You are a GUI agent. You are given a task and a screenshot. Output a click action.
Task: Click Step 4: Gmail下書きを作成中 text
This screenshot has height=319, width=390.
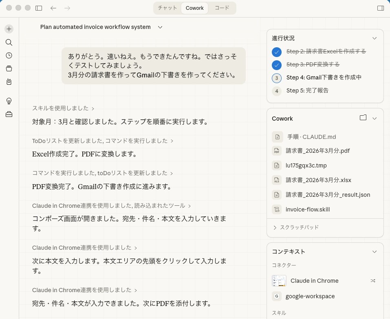click(324, 77)
